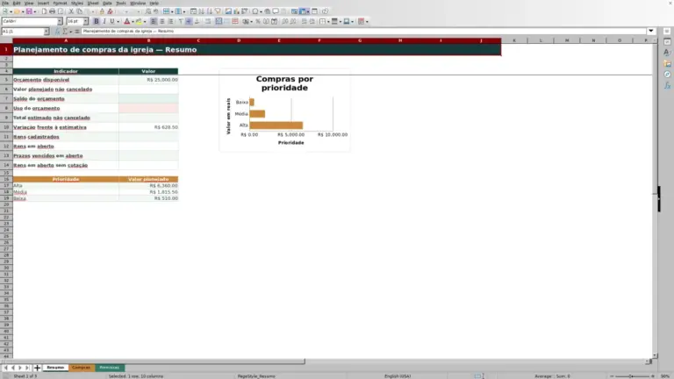The height and width of the screenshot is (379, 674).
Task: Toggle Underline formatting button
Action: [112, 21]
